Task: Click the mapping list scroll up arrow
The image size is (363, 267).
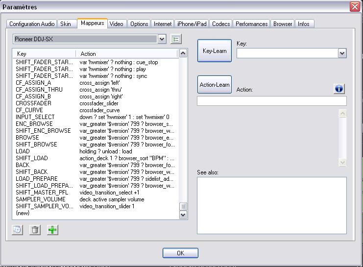Action: 183,53
